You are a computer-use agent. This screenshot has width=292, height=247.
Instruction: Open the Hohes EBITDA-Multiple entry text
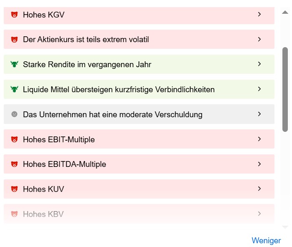(x=64, y=164)
